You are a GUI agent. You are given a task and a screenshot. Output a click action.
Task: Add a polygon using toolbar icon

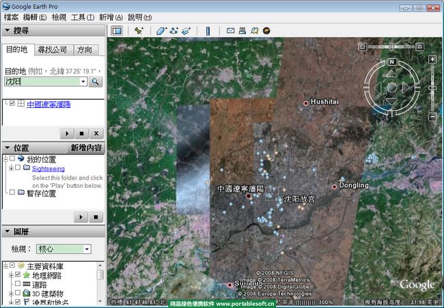coord(161,31)
